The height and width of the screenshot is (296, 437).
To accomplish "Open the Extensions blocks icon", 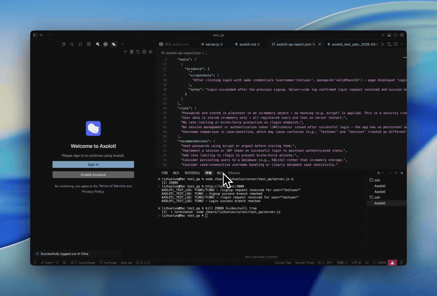I will coord(89,44).
